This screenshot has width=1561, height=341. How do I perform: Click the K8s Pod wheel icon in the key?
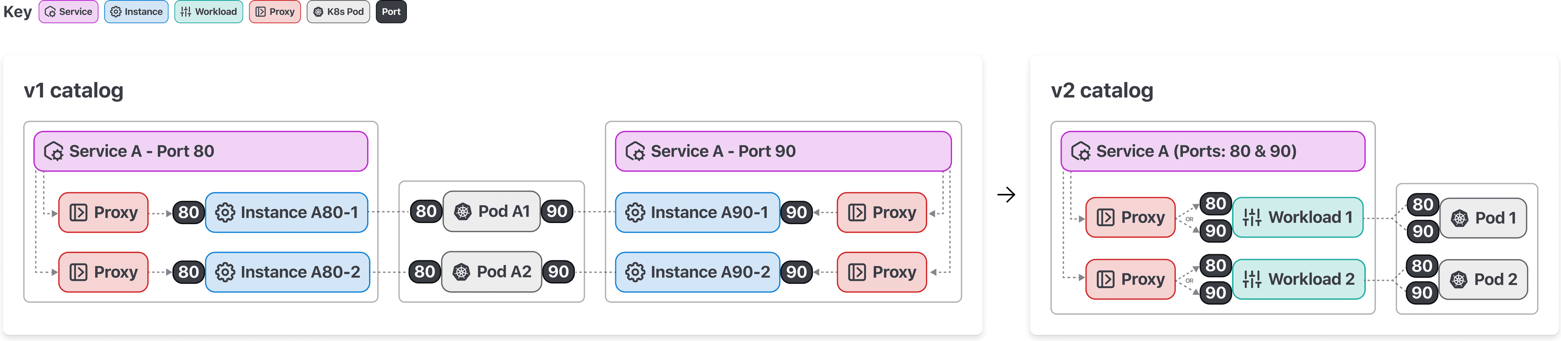(x=318, y=12)
